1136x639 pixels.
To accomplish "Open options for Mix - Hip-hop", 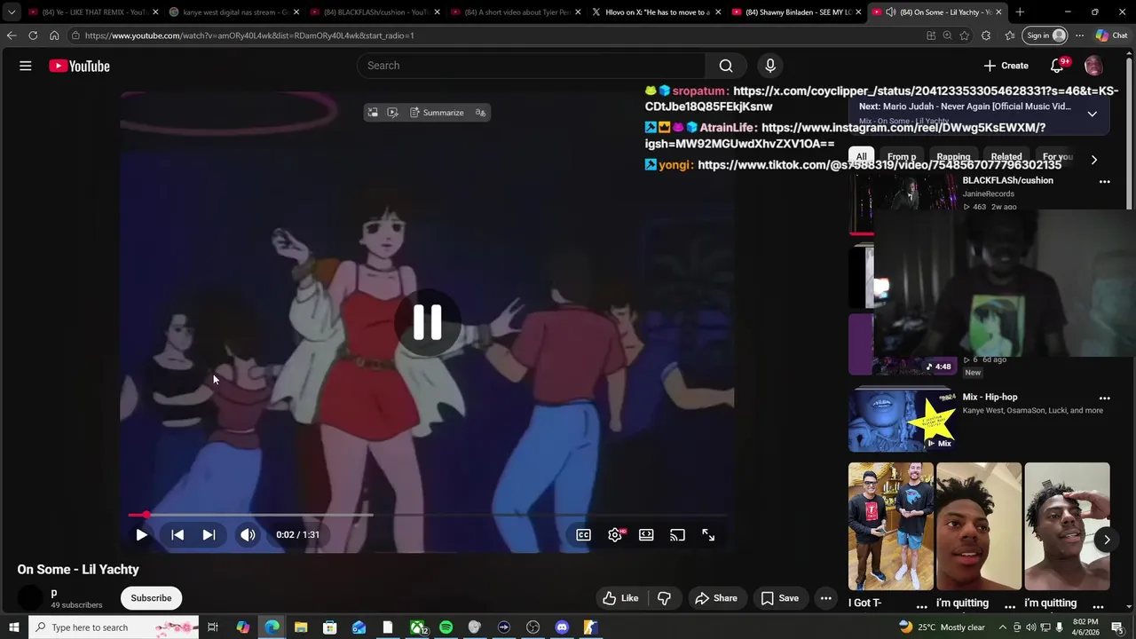I will click(1104, 398).
